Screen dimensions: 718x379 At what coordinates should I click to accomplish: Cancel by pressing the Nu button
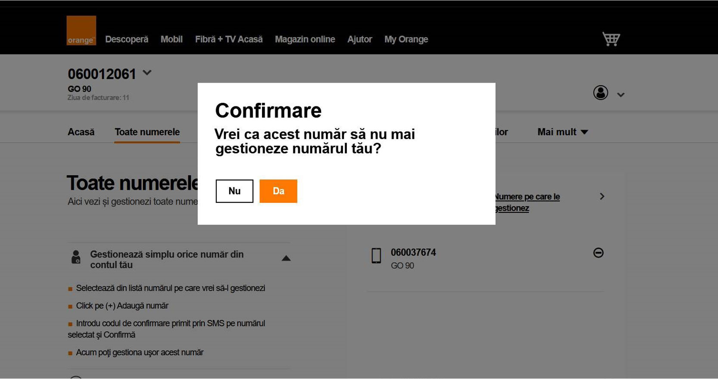[234, 191]
